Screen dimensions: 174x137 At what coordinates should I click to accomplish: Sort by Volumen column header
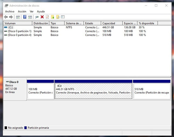[18, 23]
